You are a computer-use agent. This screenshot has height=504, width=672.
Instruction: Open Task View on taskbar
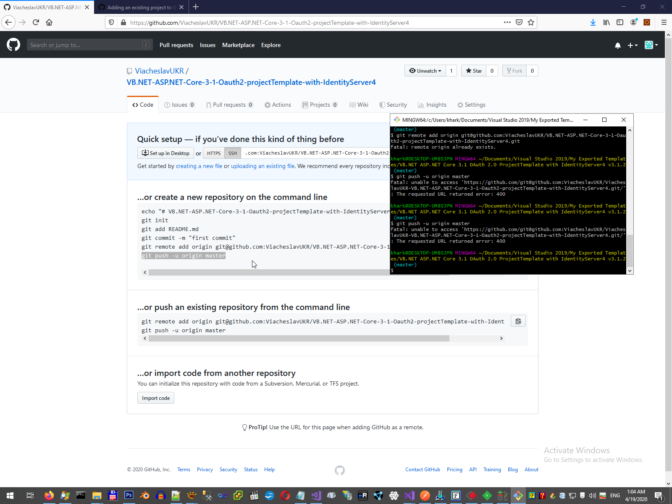point(30,496)
